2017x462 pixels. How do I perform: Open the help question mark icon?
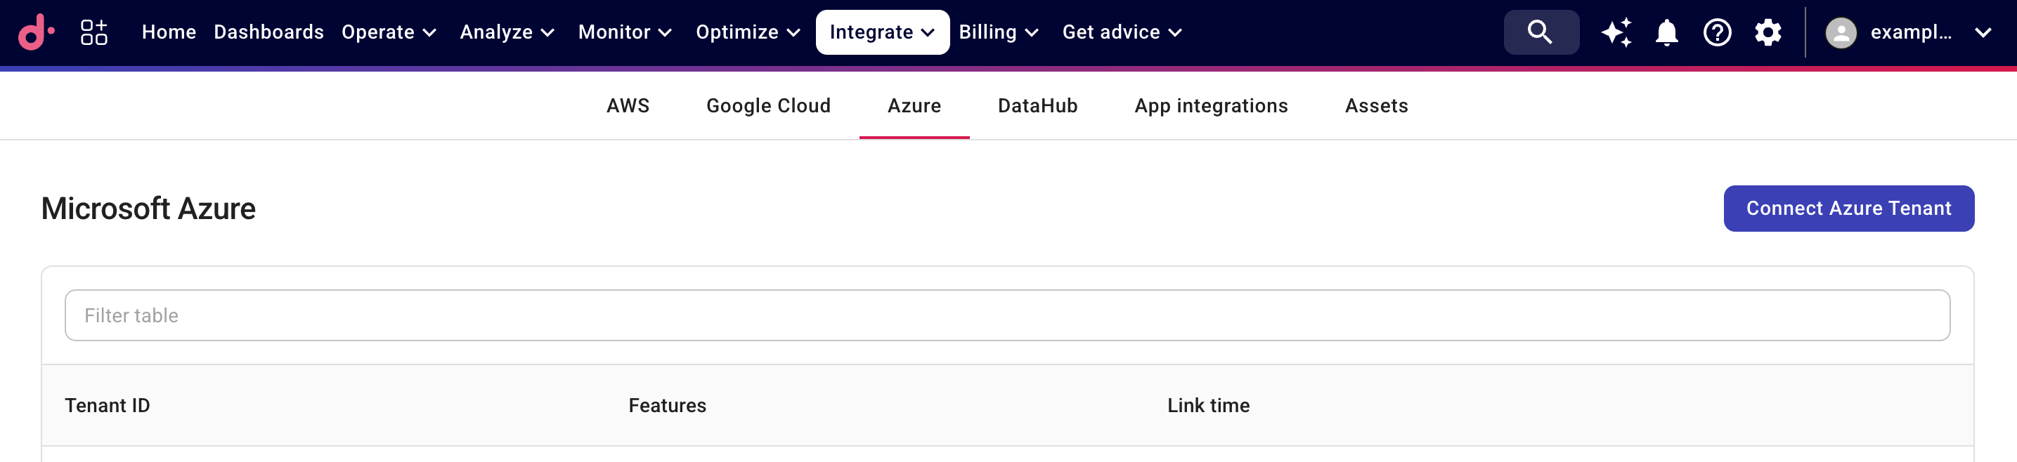click(1717, 32)
